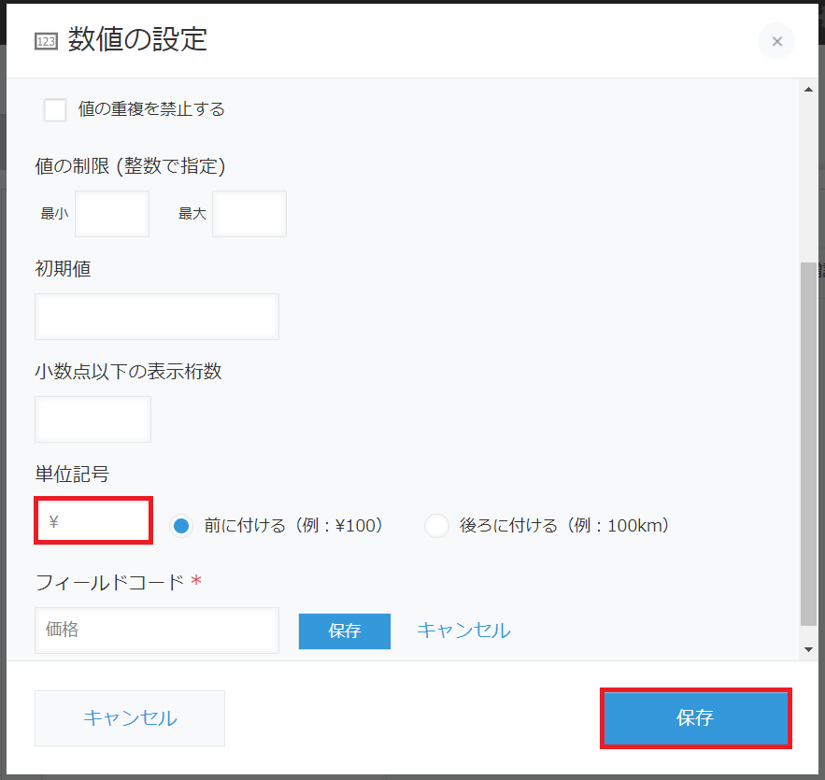Enable 値の重複を禁止する checkbox
The image size is (825, 780).
pos(55,110)
